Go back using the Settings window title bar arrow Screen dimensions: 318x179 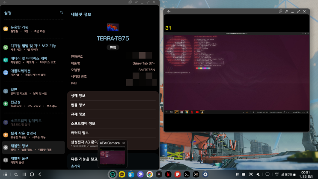click(5, 2)
